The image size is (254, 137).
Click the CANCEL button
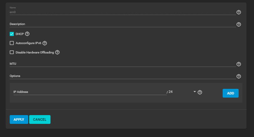(40, 119)
